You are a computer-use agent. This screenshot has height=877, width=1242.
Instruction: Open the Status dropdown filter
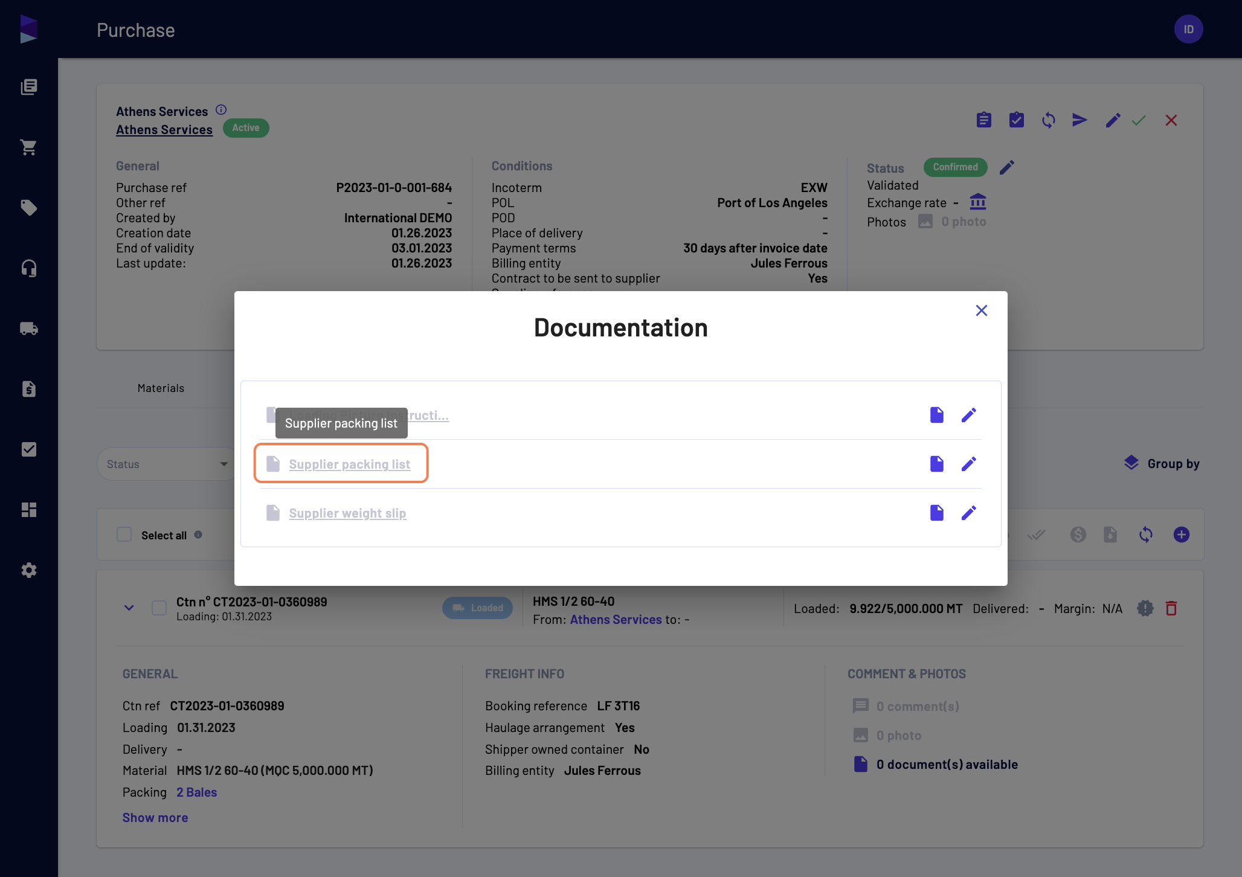[167, 464]
